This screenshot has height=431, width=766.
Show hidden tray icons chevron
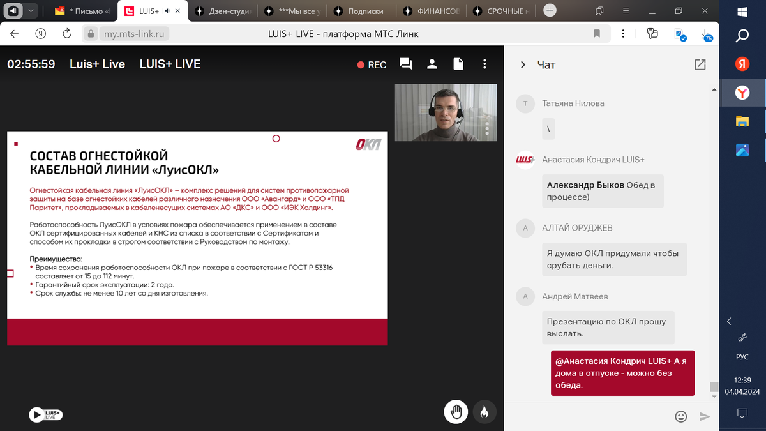click(x=730, y=321)
